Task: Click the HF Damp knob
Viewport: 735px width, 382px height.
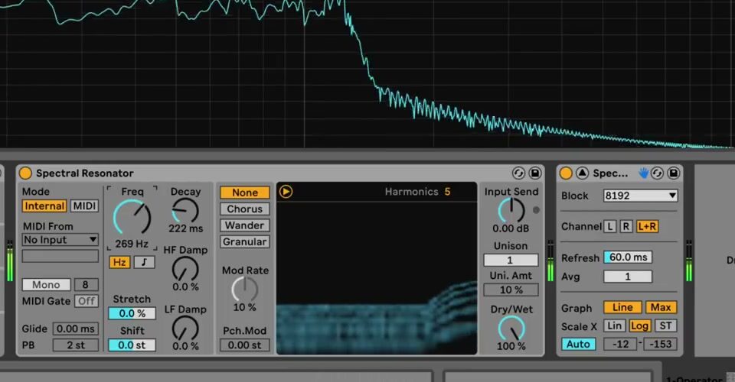Action: [x=185, y=269]
